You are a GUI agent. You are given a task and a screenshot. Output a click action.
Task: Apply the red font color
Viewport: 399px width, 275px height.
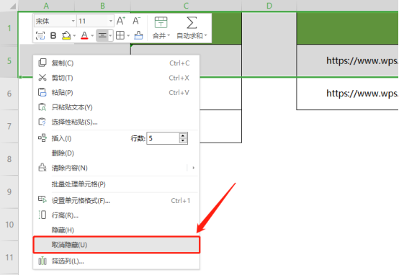(x=84, y=35)
